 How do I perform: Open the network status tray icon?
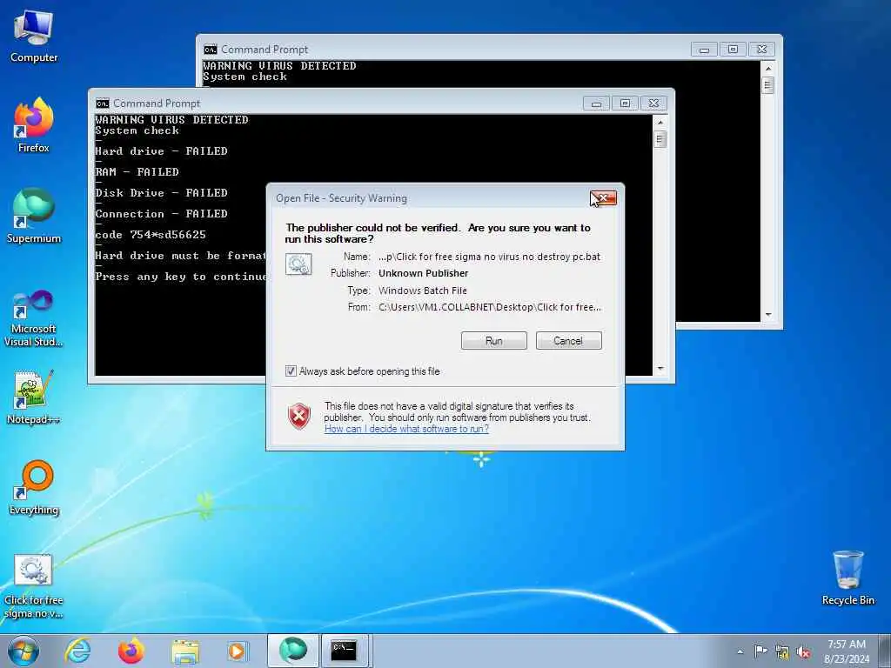click(x=782, y=652)
